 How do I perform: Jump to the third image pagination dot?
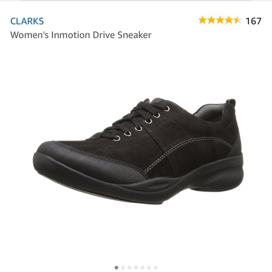129,268
